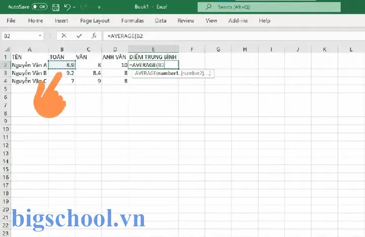Select column F header

point(192,49)
